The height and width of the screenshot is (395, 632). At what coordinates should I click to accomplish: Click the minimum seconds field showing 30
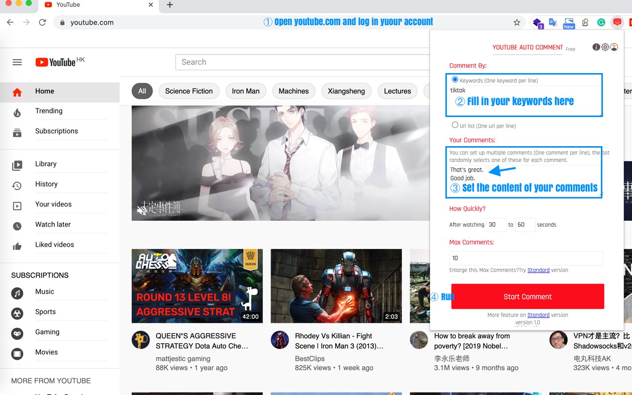click(x=496, y=225)
